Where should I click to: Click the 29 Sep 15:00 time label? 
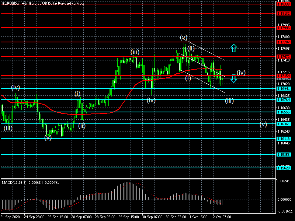(x=129, y=217)
